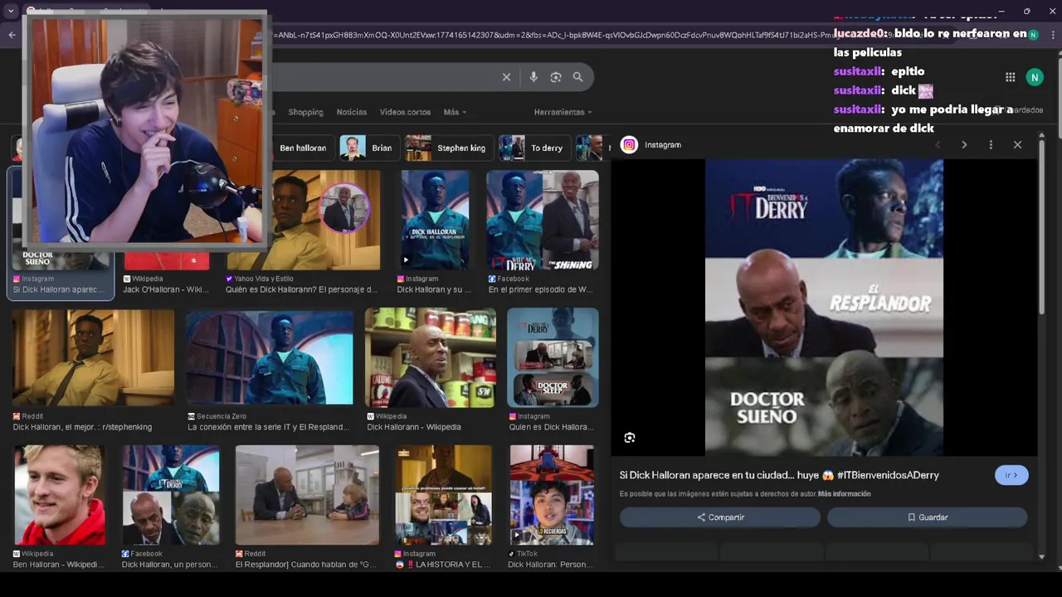Image resolution: width=1062 pixels, height=597 pixels.
Task: Open the Más información link
Action: point(845,494)
